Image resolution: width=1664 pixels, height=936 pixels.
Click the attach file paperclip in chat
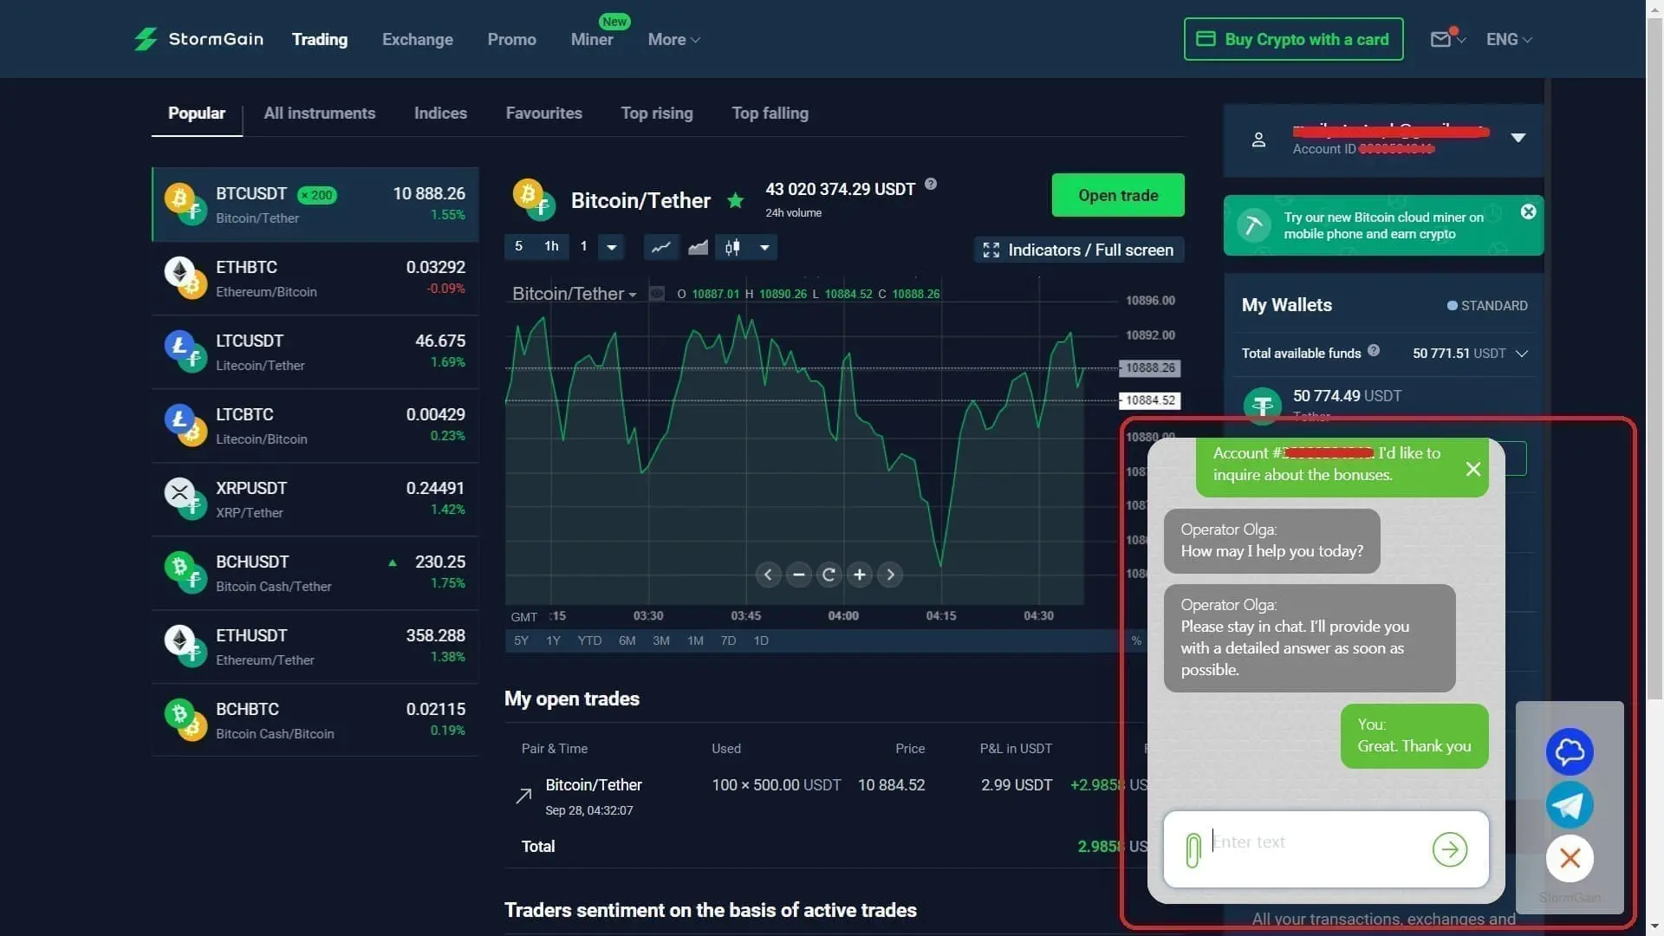click(x=1193, y=849)
